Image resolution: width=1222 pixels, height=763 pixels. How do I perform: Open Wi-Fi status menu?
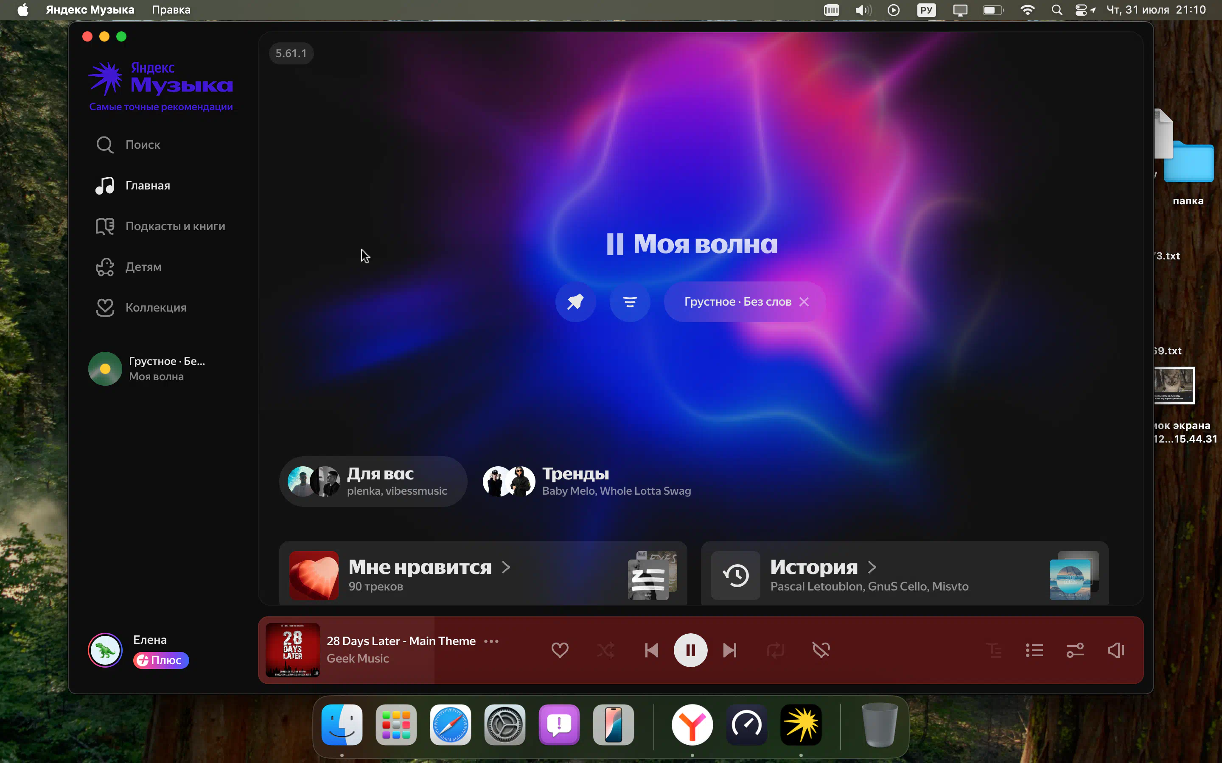(1027, 10)
